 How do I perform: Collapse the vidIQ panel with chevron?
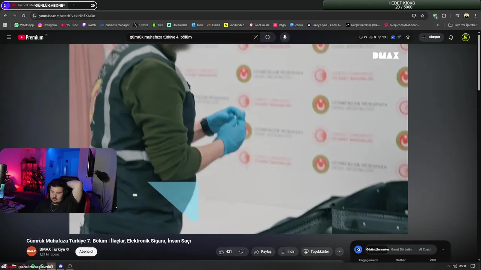[x=443, y=249]
